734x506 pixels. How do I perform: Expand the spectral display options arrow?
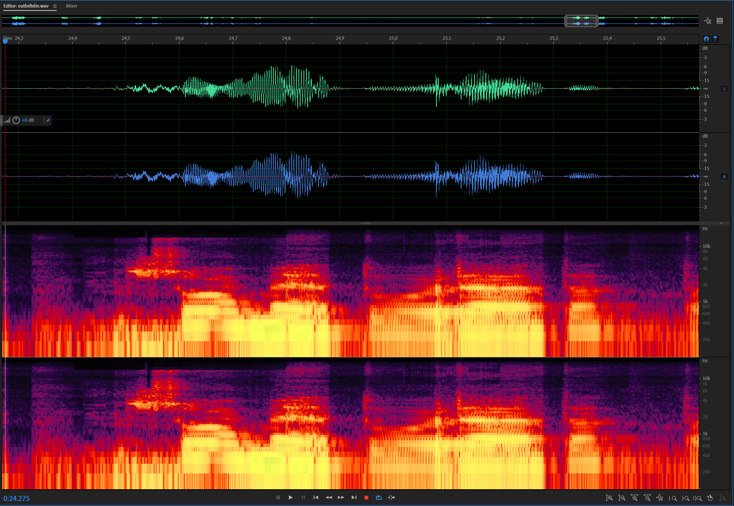721,223
